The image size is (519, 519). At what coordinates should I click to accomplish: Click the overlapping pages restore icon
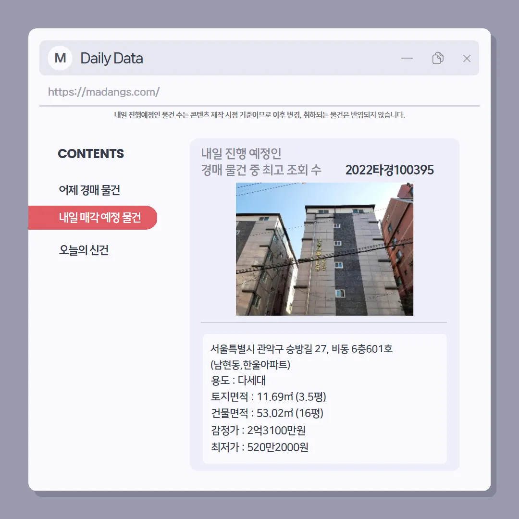point(438,58)
